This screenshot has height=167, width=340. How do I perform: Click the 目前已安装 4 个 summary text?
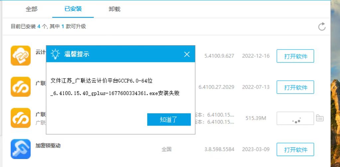(x=48, y=27)
